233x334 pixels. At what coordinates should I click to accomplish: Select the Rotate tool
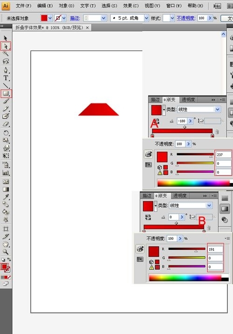click(x=6, y=133)
